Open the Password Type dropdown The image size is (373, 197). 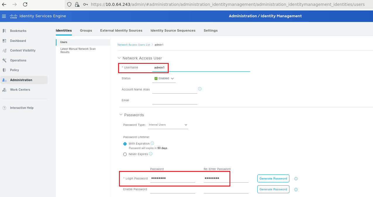pos(168,125)
